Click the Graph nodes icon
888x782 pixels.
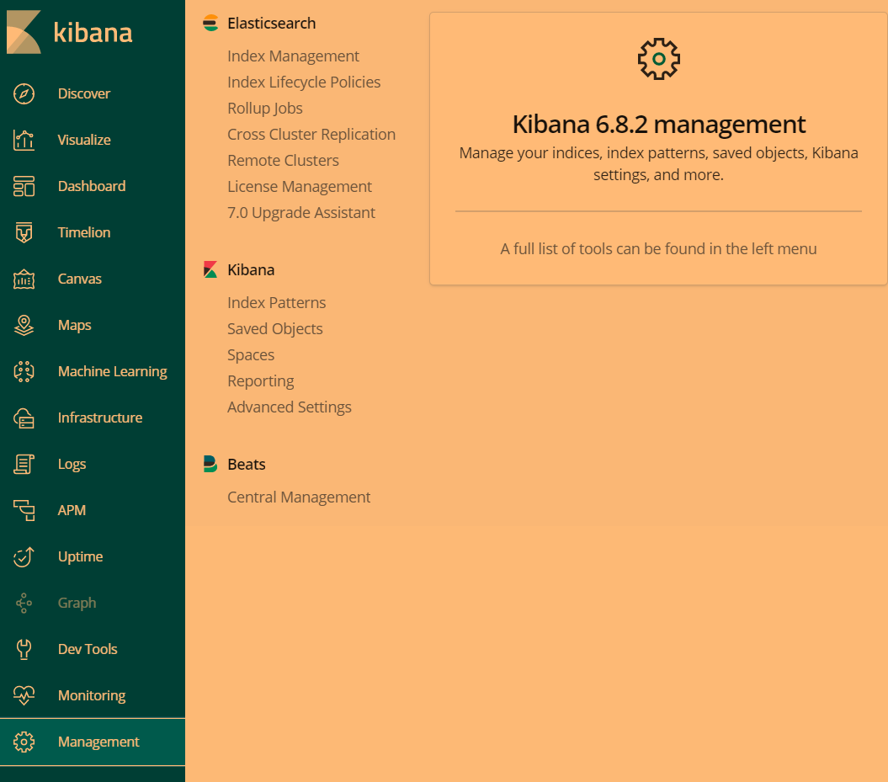(x=24, y=603)
